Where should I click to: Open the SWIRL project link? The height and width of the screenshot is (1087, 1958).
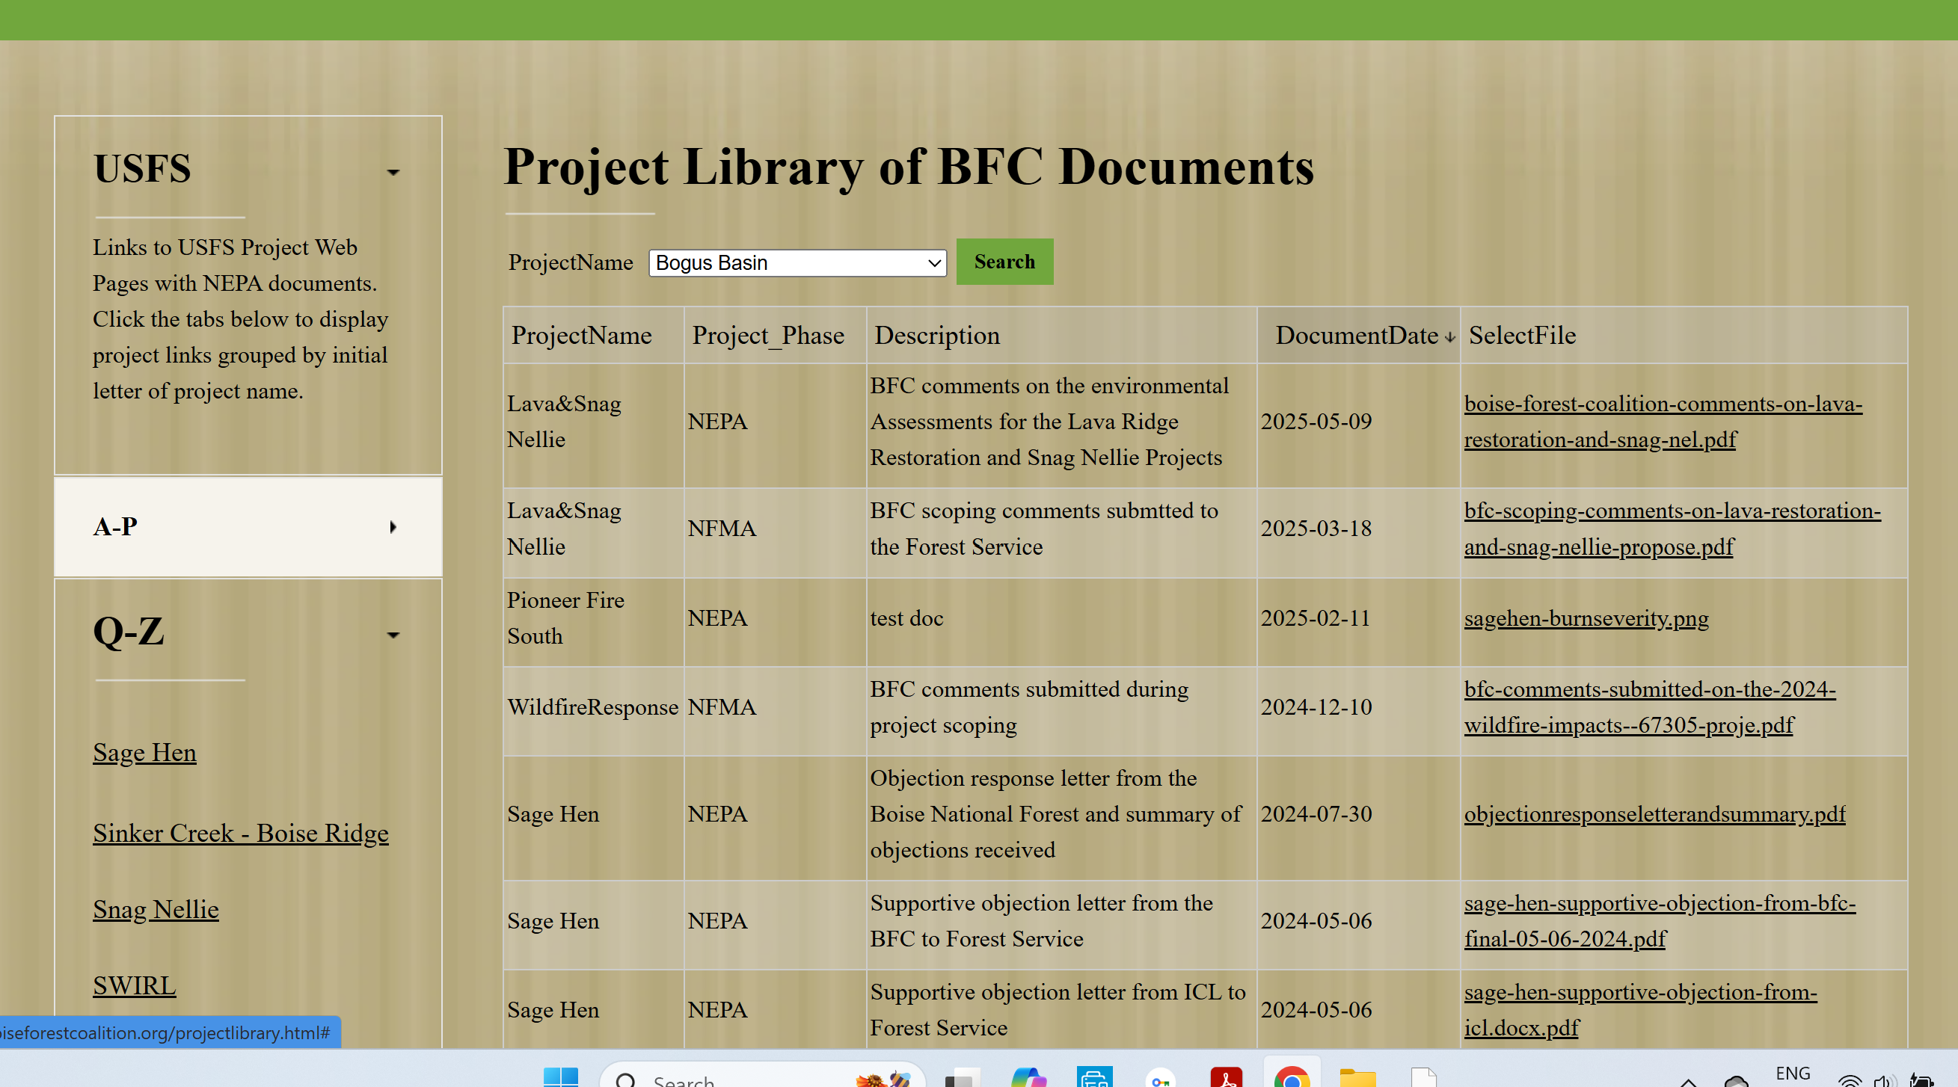[x=135, y=985]
